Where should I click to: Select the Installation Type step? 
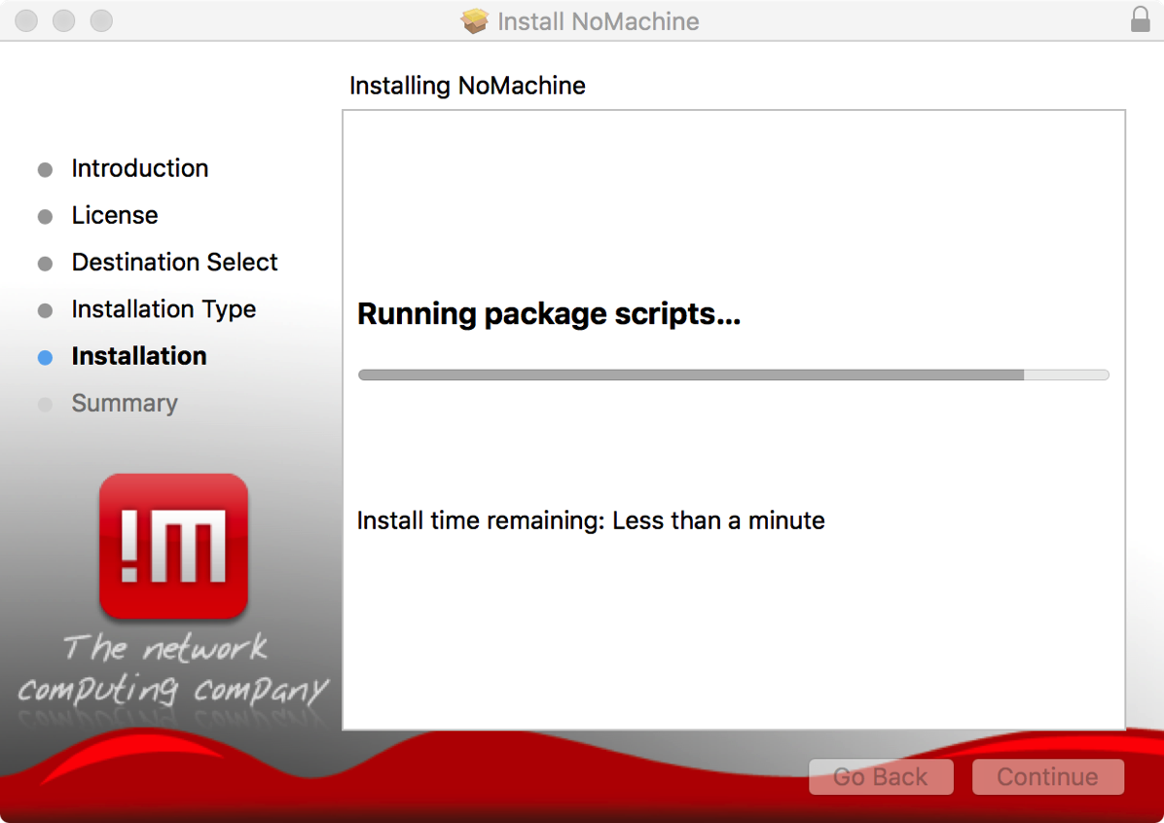pyautogui.click(x=164, y=308)
